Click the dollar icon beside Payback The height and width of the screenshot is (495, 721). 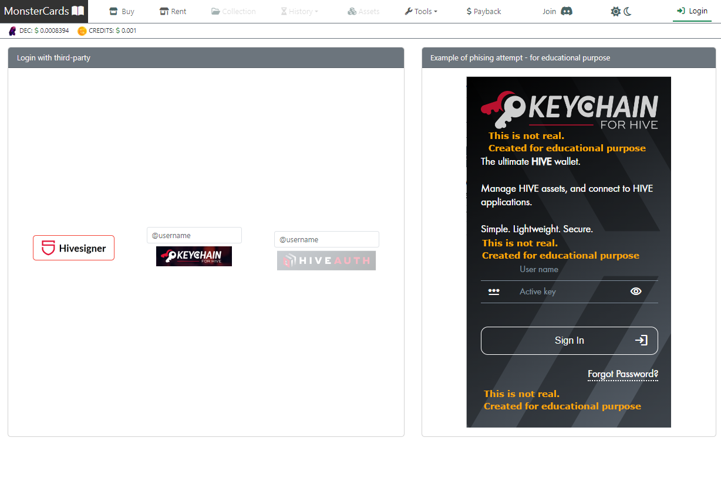(x=469, y=11)
